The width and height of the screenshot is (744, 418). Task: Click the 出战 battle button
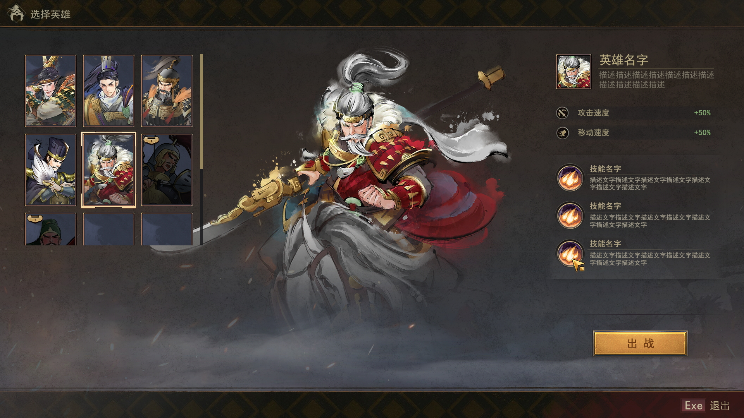point(640,343)
